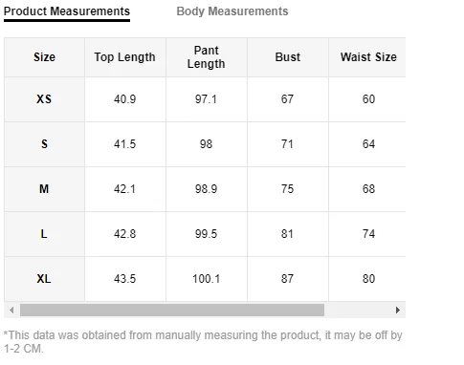
Task: Select the Product Measurements tab
Action: click(67, 11)
